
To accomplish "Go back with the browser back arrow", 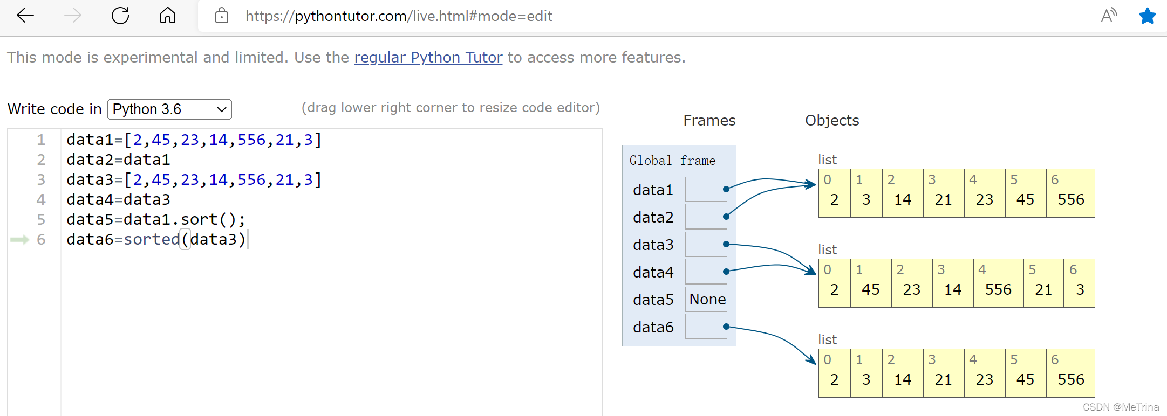I will 25,16.
